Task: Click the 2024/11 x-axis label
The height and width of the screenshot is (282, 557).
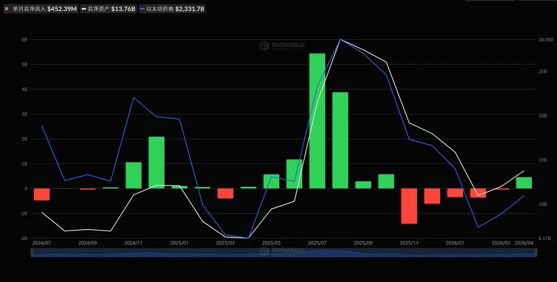Action: pyautogui.click(x=134, y=243)
